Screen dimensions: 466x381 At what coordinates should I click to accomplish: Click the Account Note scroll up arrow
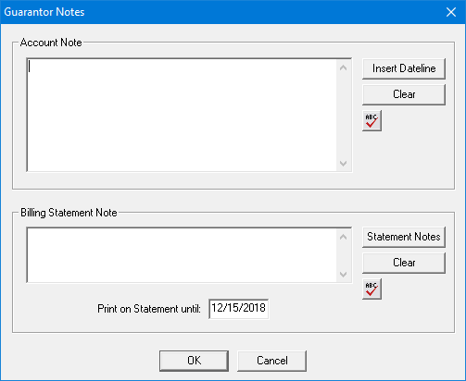(343, 68)
